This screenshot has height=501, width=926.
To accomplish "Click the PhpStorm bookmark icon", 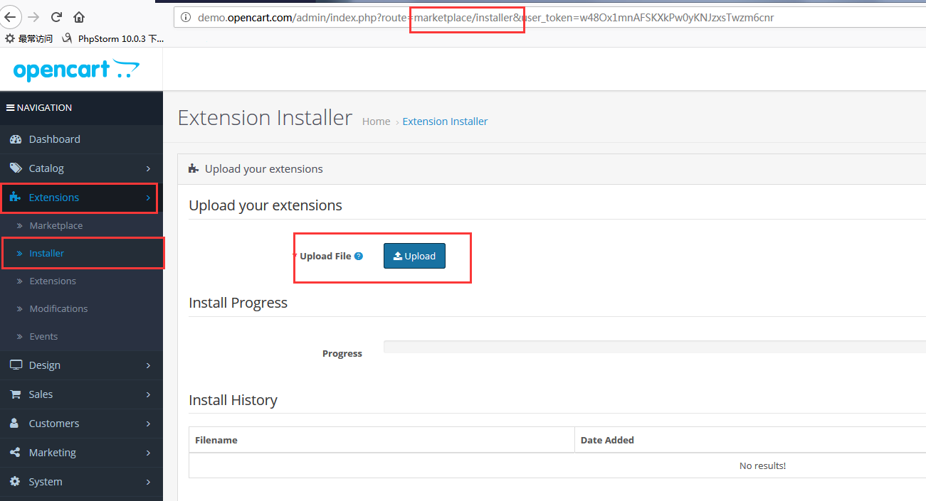I will (67, 38).
